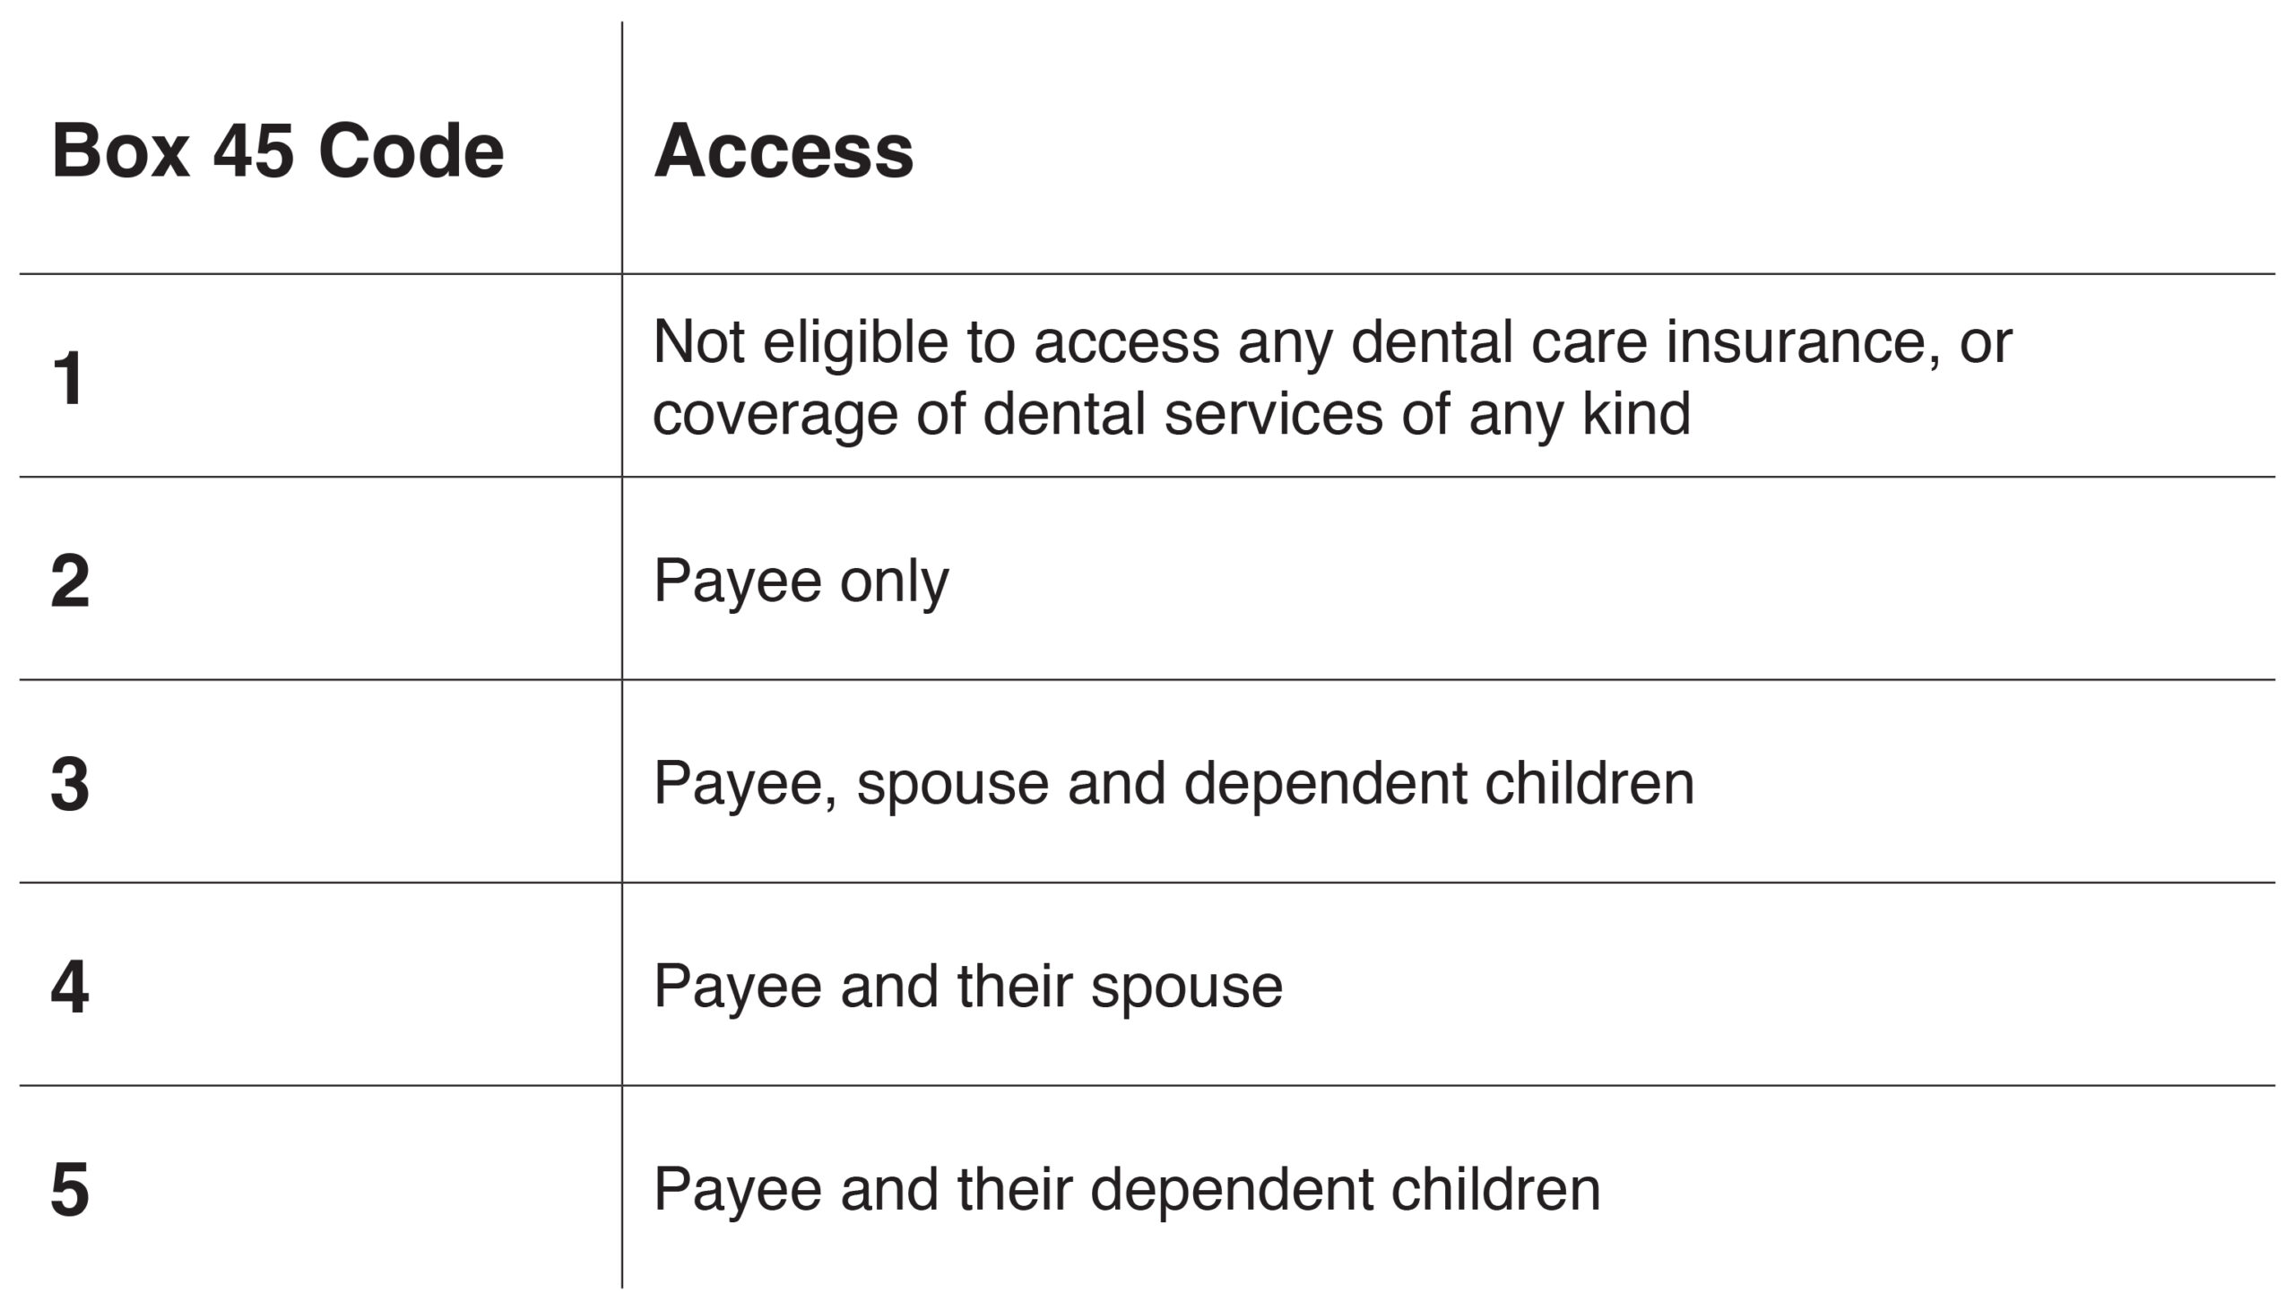Select code 5 in the Box 45 column

click(x=70, y=1189)
